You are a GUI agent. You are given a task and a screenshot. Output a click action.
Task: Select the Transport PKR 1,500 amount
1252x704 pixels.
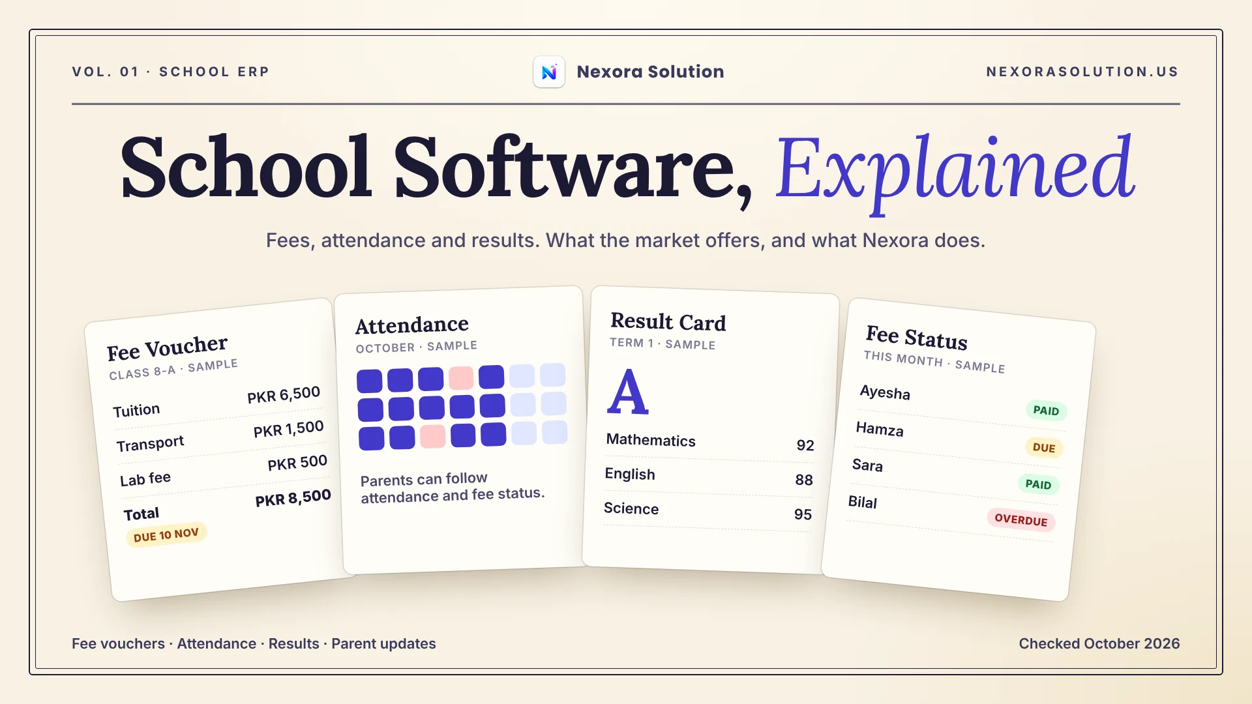(x=289, y=429)
